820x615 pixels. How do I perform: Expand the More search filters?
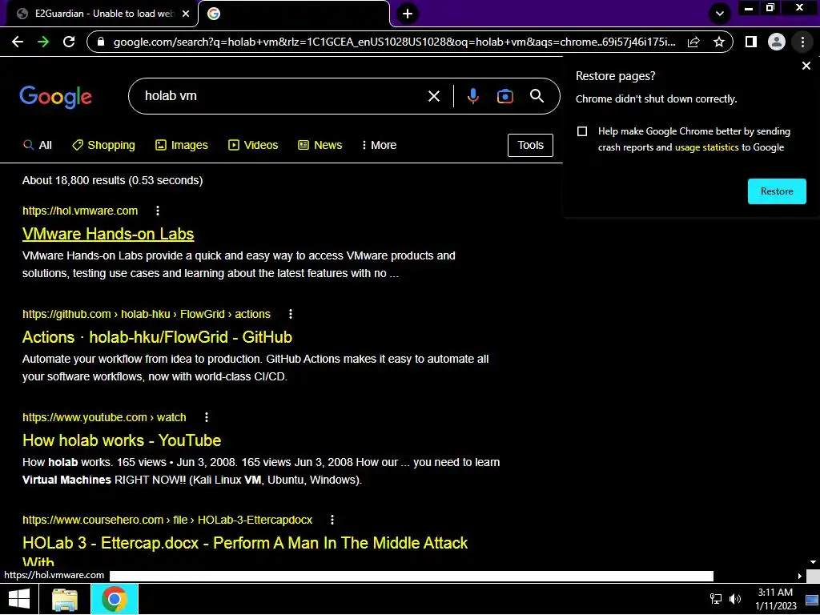coord(379,146)
